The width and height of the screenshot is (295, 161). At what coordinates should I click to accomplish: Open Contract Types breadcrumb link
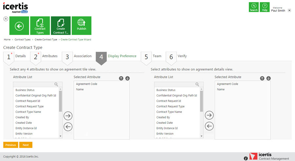[23, 40]
